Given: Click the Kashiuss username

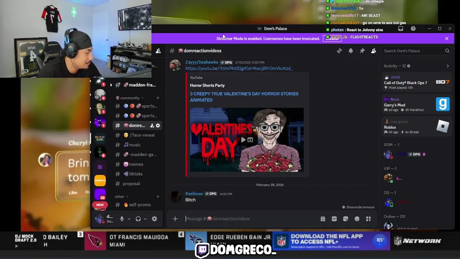Looking at the screenshot, I should [194, 194].
